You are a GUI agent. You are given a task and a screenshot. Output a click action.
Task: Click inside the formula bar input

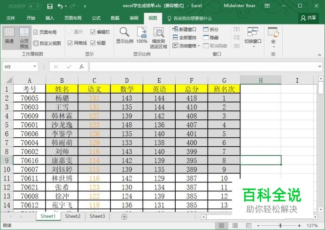(203, 67)
